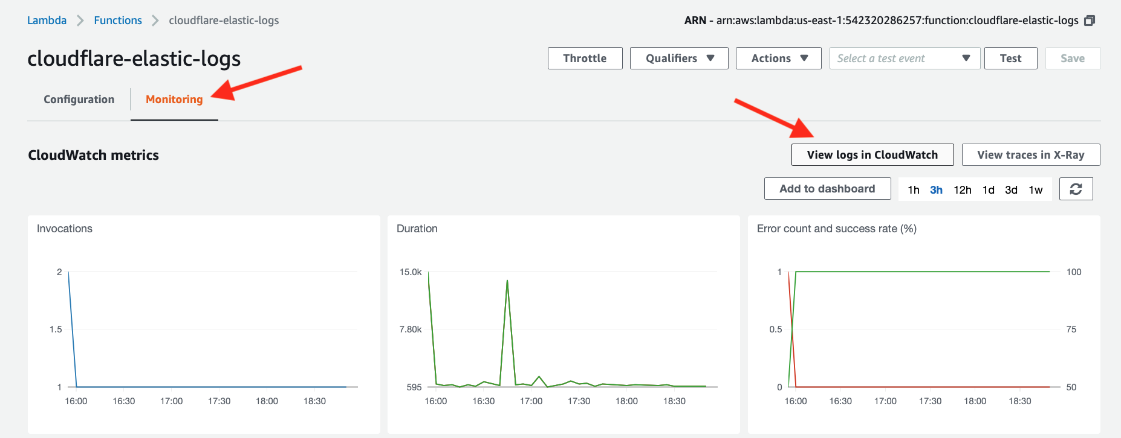Open the Qualifiers dropdown
The image size is (1121, 438).
679,59
